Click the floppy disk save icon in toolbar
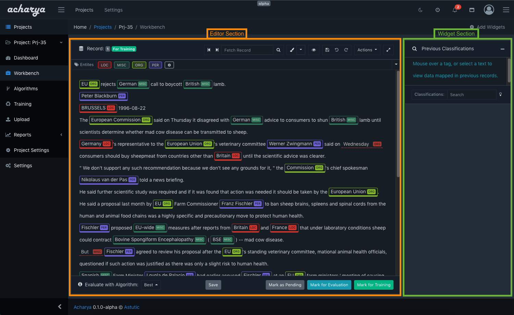The width and height of the screenshot is (514, 315). click(327, 50)
